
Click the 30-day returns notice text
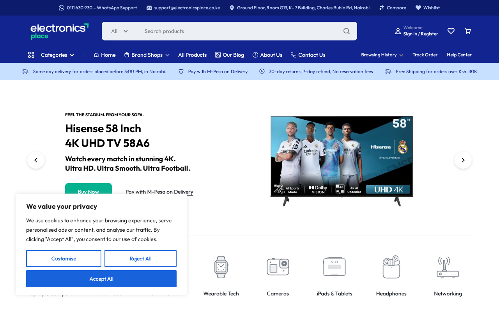(321, 72)
